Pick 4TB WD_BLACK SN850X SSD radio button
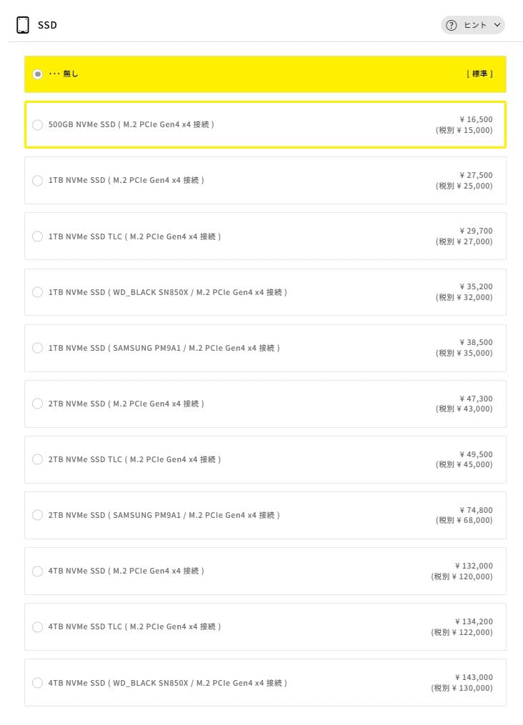Image resolution: width=523 pixels, height=725 pixels. tap(38, 683)
